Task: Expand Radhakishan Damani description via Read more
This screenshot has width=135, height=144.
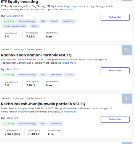Action: pyautogui.click(x=69, y=63)
